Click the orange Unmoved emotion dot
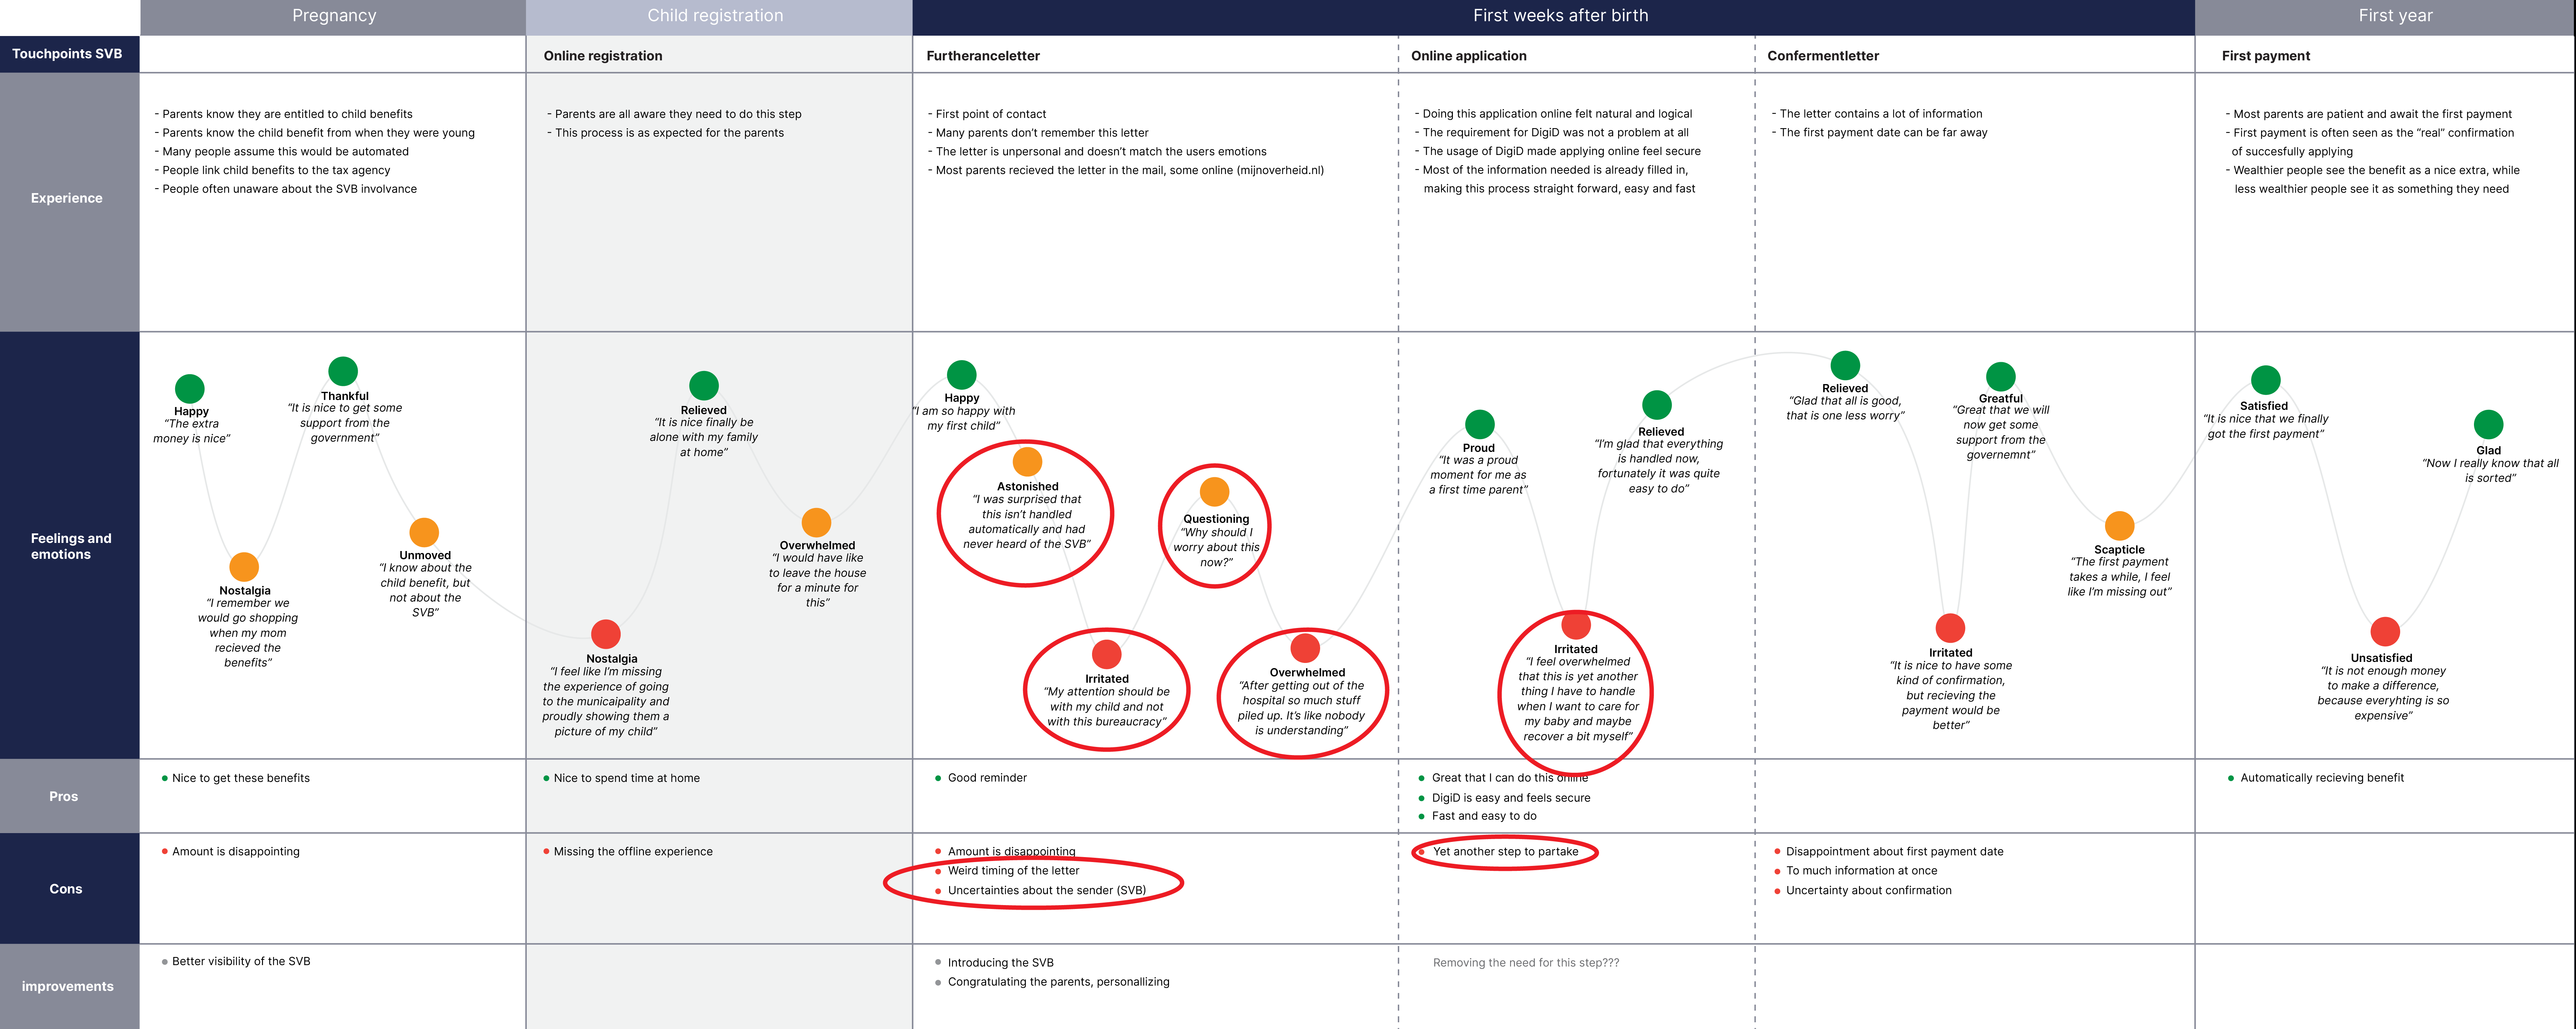 (x=424, y=532)
